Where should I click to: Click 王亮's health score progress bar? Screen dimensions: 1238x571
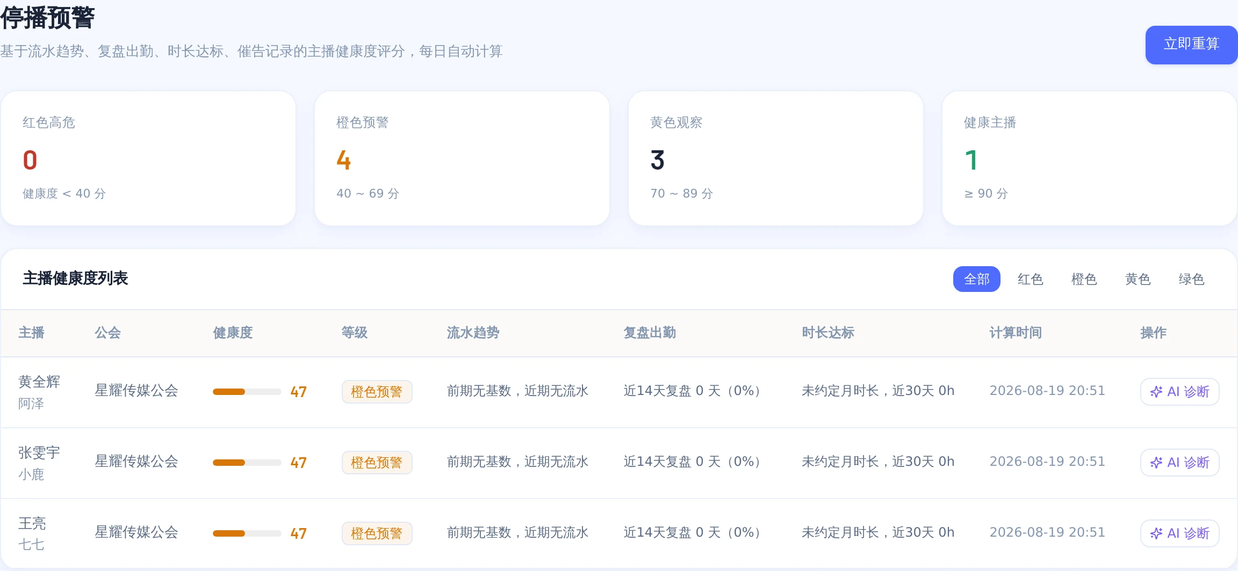tap(247, 533)
